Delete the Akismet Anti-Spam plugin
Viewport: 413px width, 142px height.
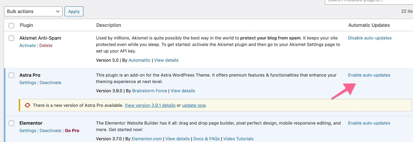click(x=46, y=46)
